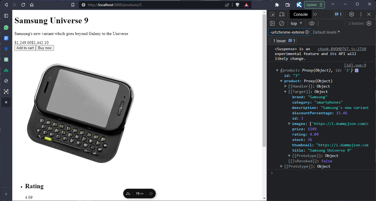Image resolution: width=376 pixels, height=201 pixels.
Task: Toggle the live expression eye icon
Action: 312,23
